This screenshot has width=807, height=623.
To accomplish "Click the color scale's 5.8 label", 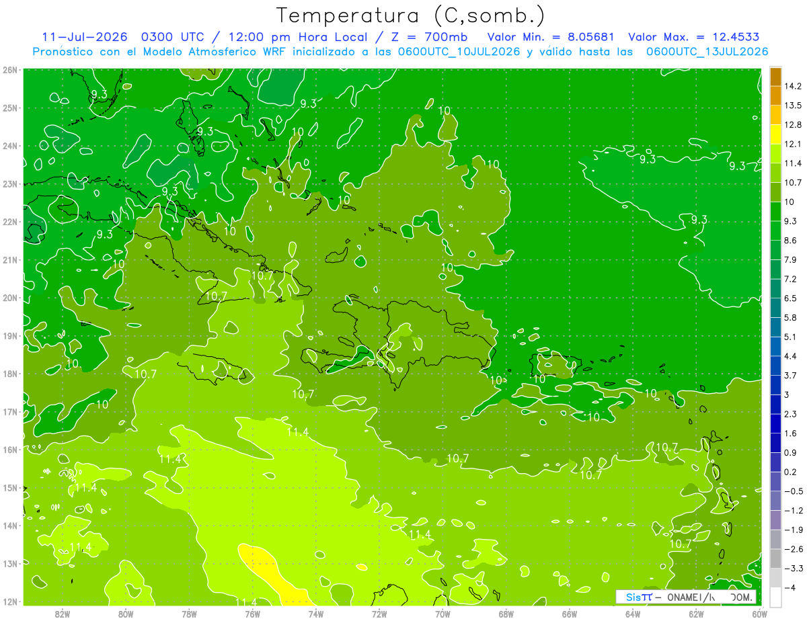I will tap(790, 317).
